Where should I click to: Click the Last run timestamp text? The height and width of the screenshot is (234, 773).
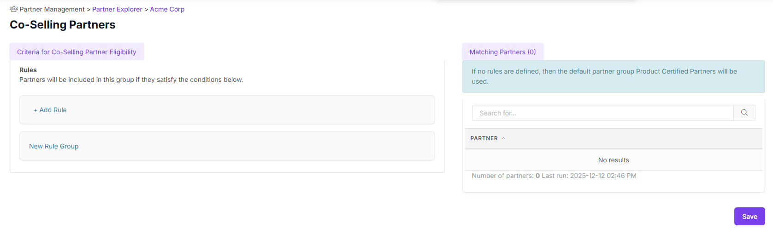pos(589,176)
